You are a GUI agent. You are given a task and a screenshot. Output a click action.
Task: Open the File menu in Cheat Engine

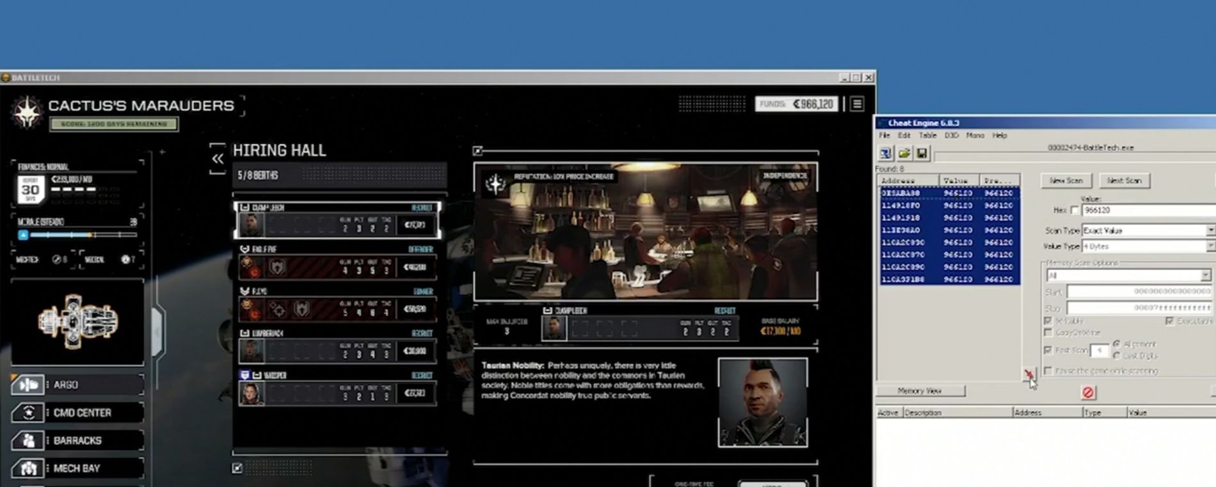[884, 136]
